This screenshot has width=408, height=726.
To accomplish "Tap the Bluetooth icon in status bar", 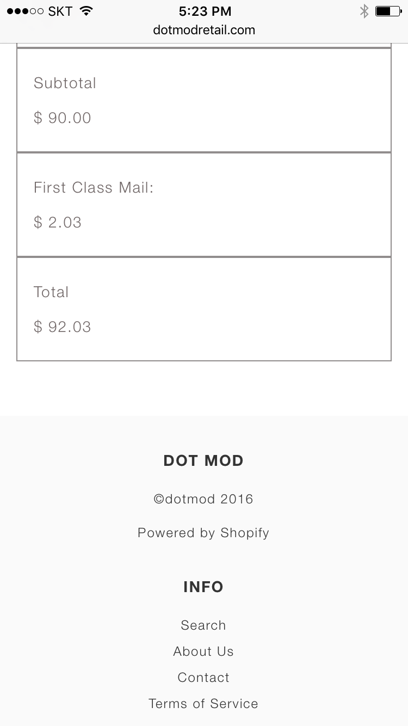I will pos(364,11).
